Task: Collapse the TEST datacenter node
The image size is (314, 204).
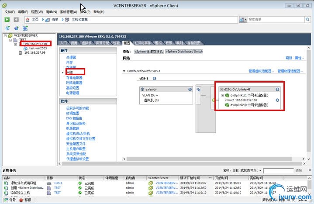Action: pos(10,40)
